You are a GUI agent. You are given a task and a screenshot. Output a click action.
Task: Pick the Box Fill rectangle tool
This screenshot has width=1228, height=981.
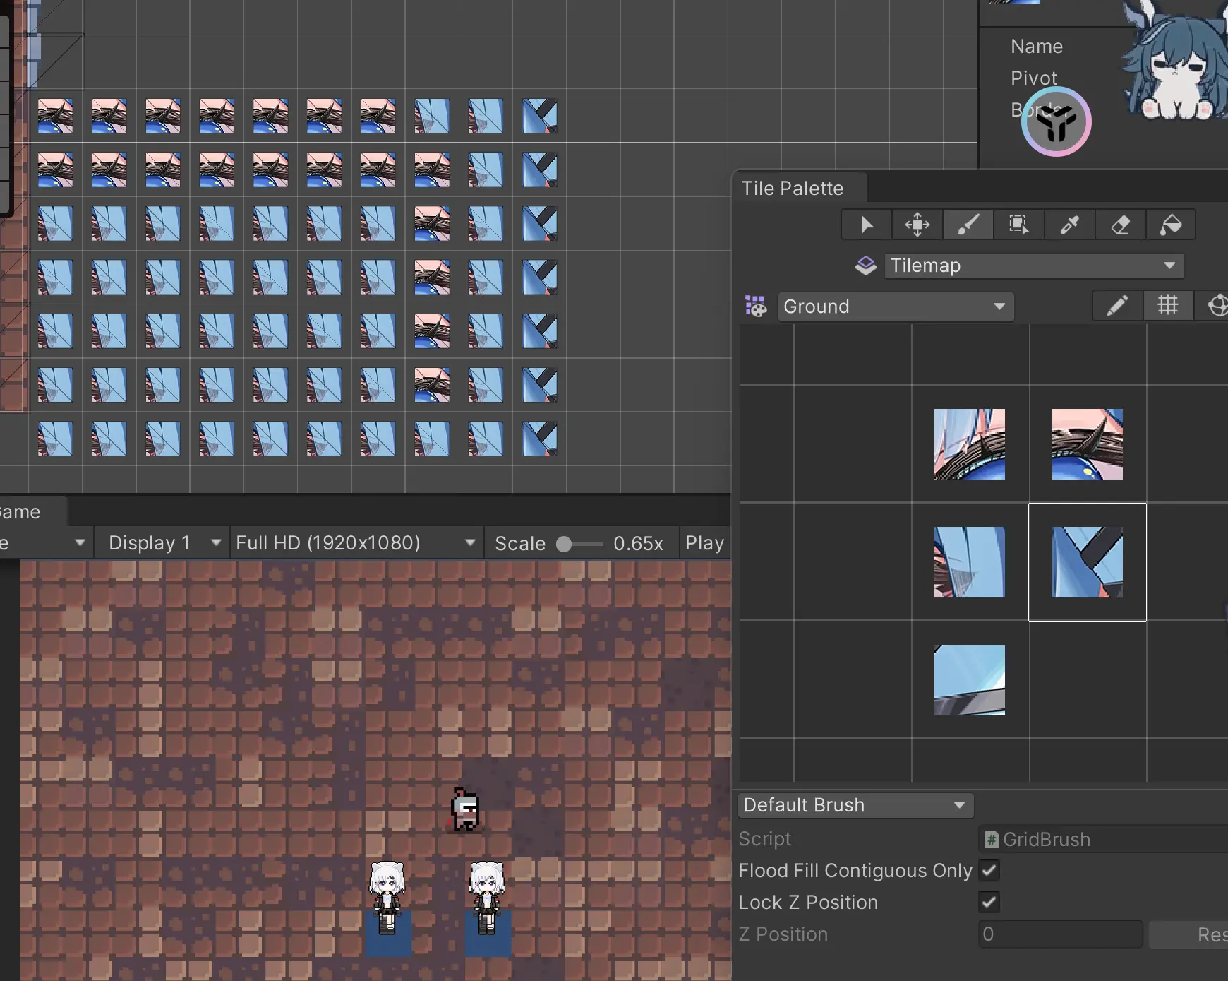(x=1019, y=225)
